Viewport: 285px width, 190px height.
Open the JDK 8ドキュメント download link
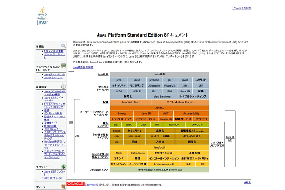[x=53, y=178]
